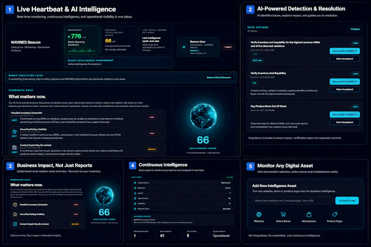
Task: Mark Completed for Key Product Runs Out Of Stock
Action: 345,122
